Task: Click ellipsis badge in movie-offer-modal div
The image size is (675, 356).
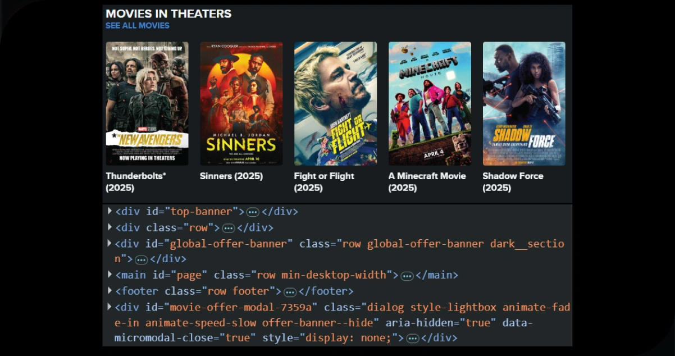Action: [413, 339]
